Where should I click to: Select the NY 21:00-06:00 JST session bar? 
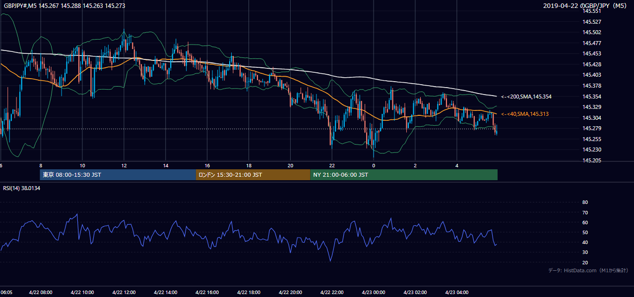pos(404,175)
